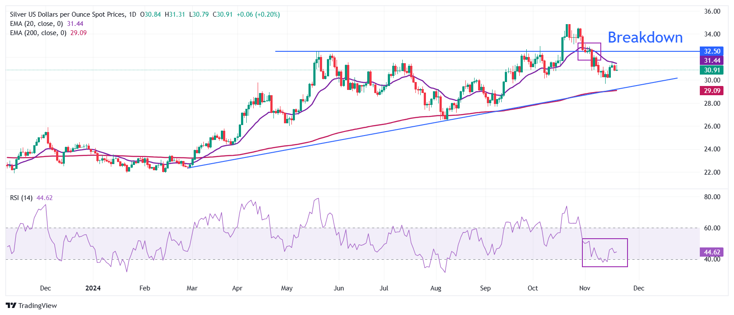
Task: Open the RSI (14) indicator legend
Action: click(21, 198)
